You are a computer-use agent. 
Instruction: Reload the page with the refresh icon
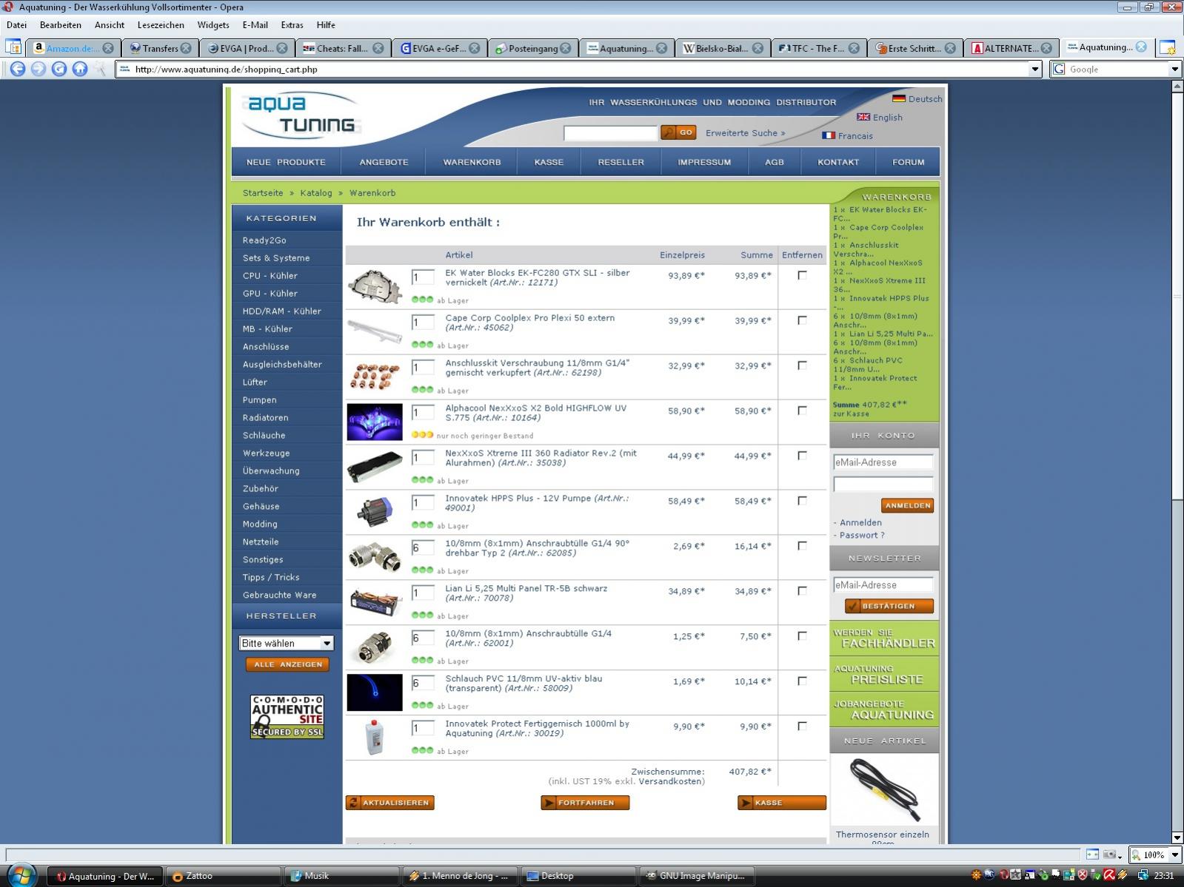coord(59,69)
